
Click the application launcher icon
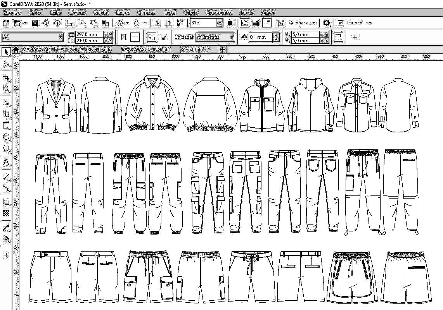pos(341,23)
